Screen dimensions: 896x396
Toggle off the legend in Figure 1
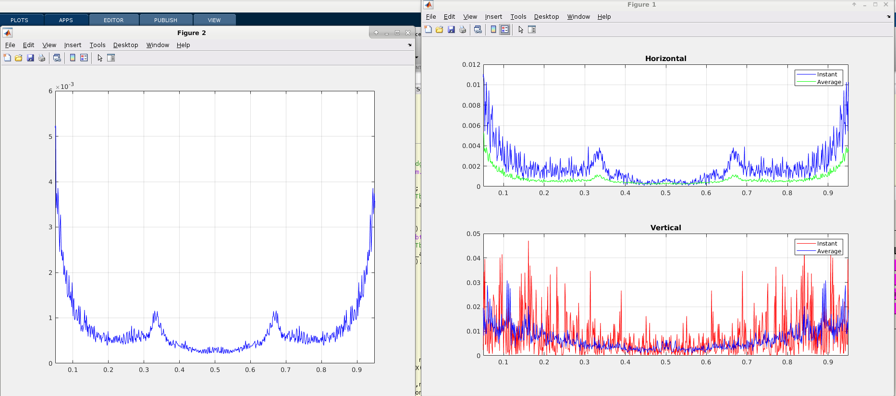point(504,30)
